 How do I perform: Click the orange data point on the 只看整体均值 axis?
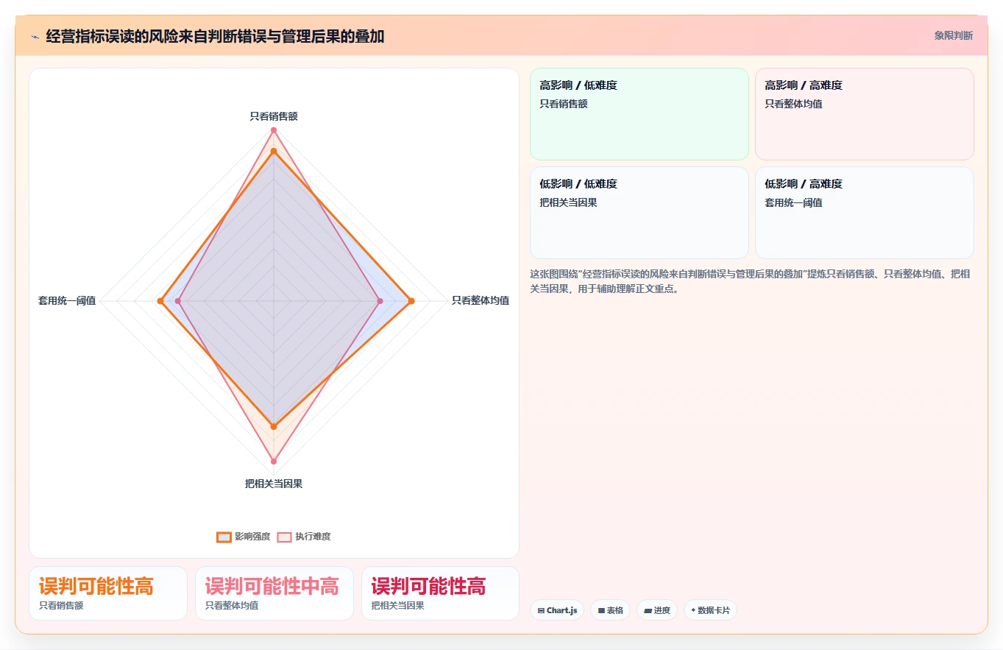tap(411, 300)
